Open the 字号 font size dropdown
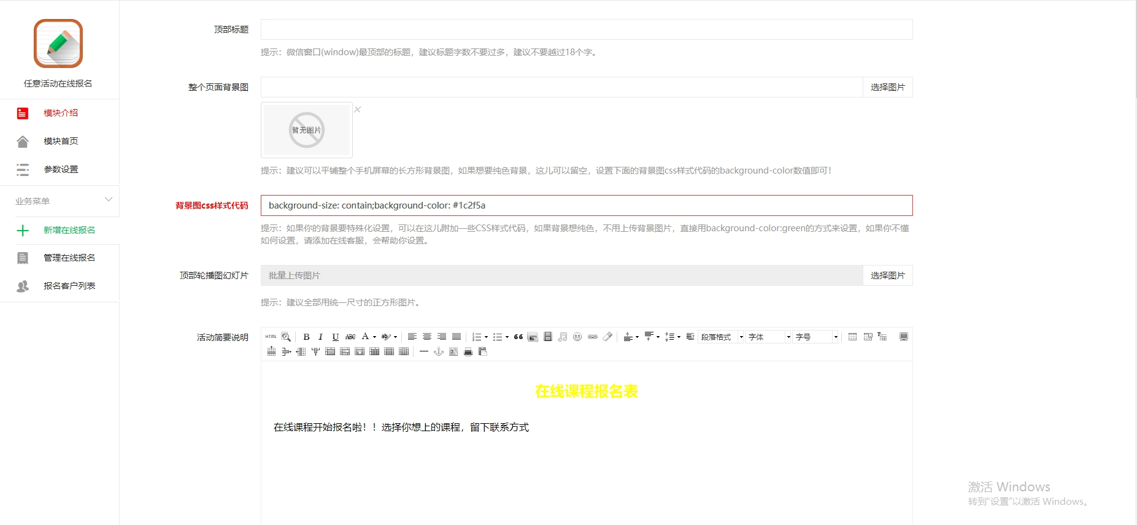This screenshot has height=525, width=1137. pyautogui.click(x=816, y=337)
